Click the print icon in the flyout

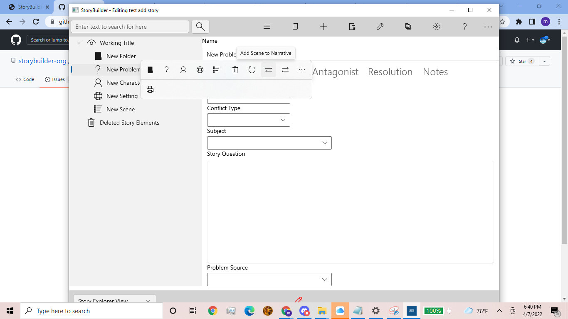click(150, 89)
